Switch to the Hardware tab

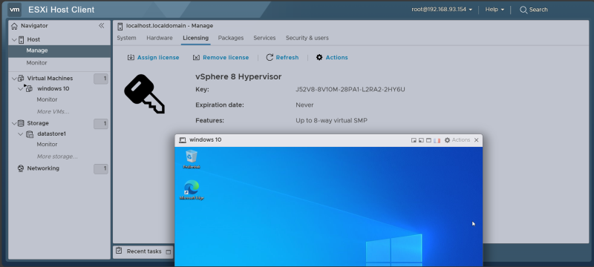point(160,38)
